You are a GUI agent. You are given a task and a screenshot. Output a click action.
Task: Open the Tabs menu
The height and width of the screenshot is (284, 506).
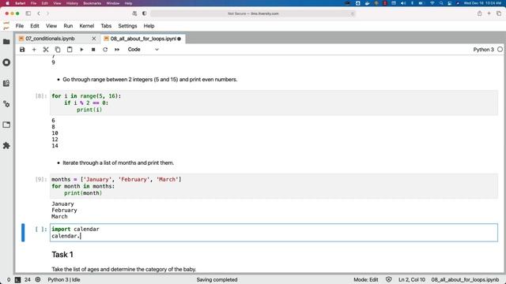106,26
